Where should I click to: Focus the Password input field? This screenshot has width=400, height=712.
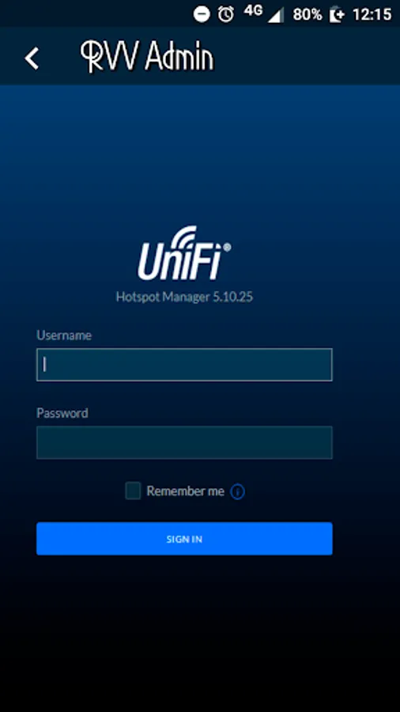[x=184, y=442]
